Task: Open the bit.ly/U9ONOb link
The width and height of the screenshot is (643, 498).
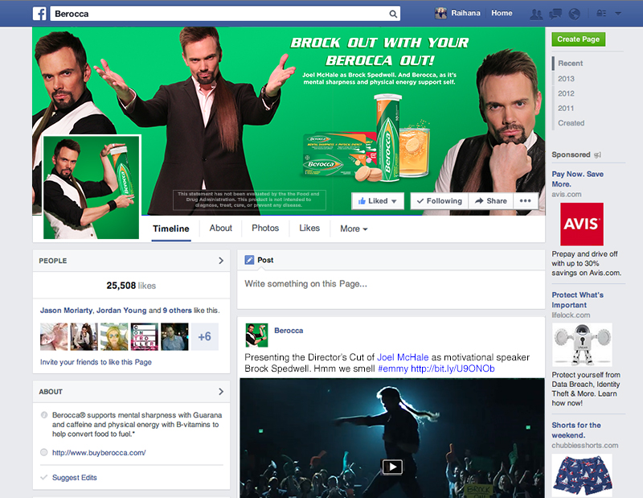Action: tap(453, 368)
